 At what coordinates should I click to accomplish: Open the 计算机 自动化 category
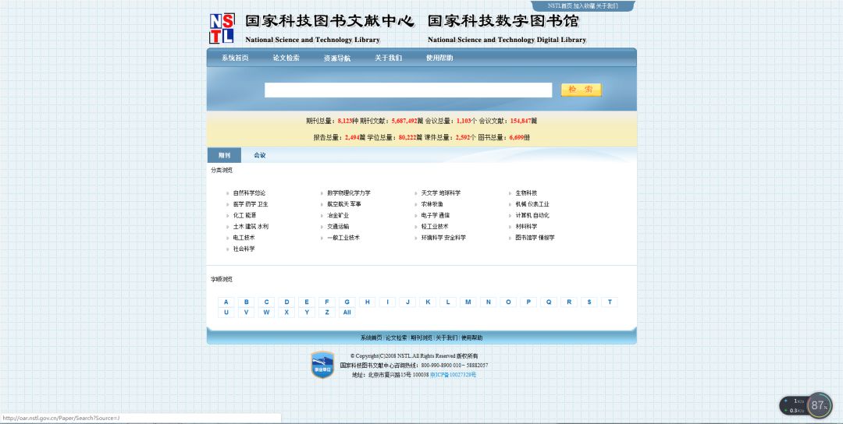click(532, 216)
